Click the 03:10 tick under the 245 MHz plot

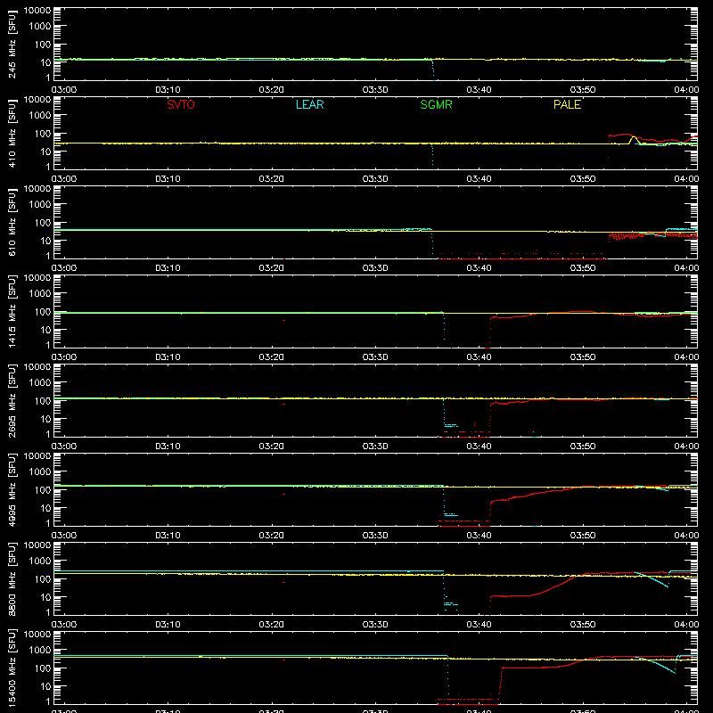coord(168,90)
